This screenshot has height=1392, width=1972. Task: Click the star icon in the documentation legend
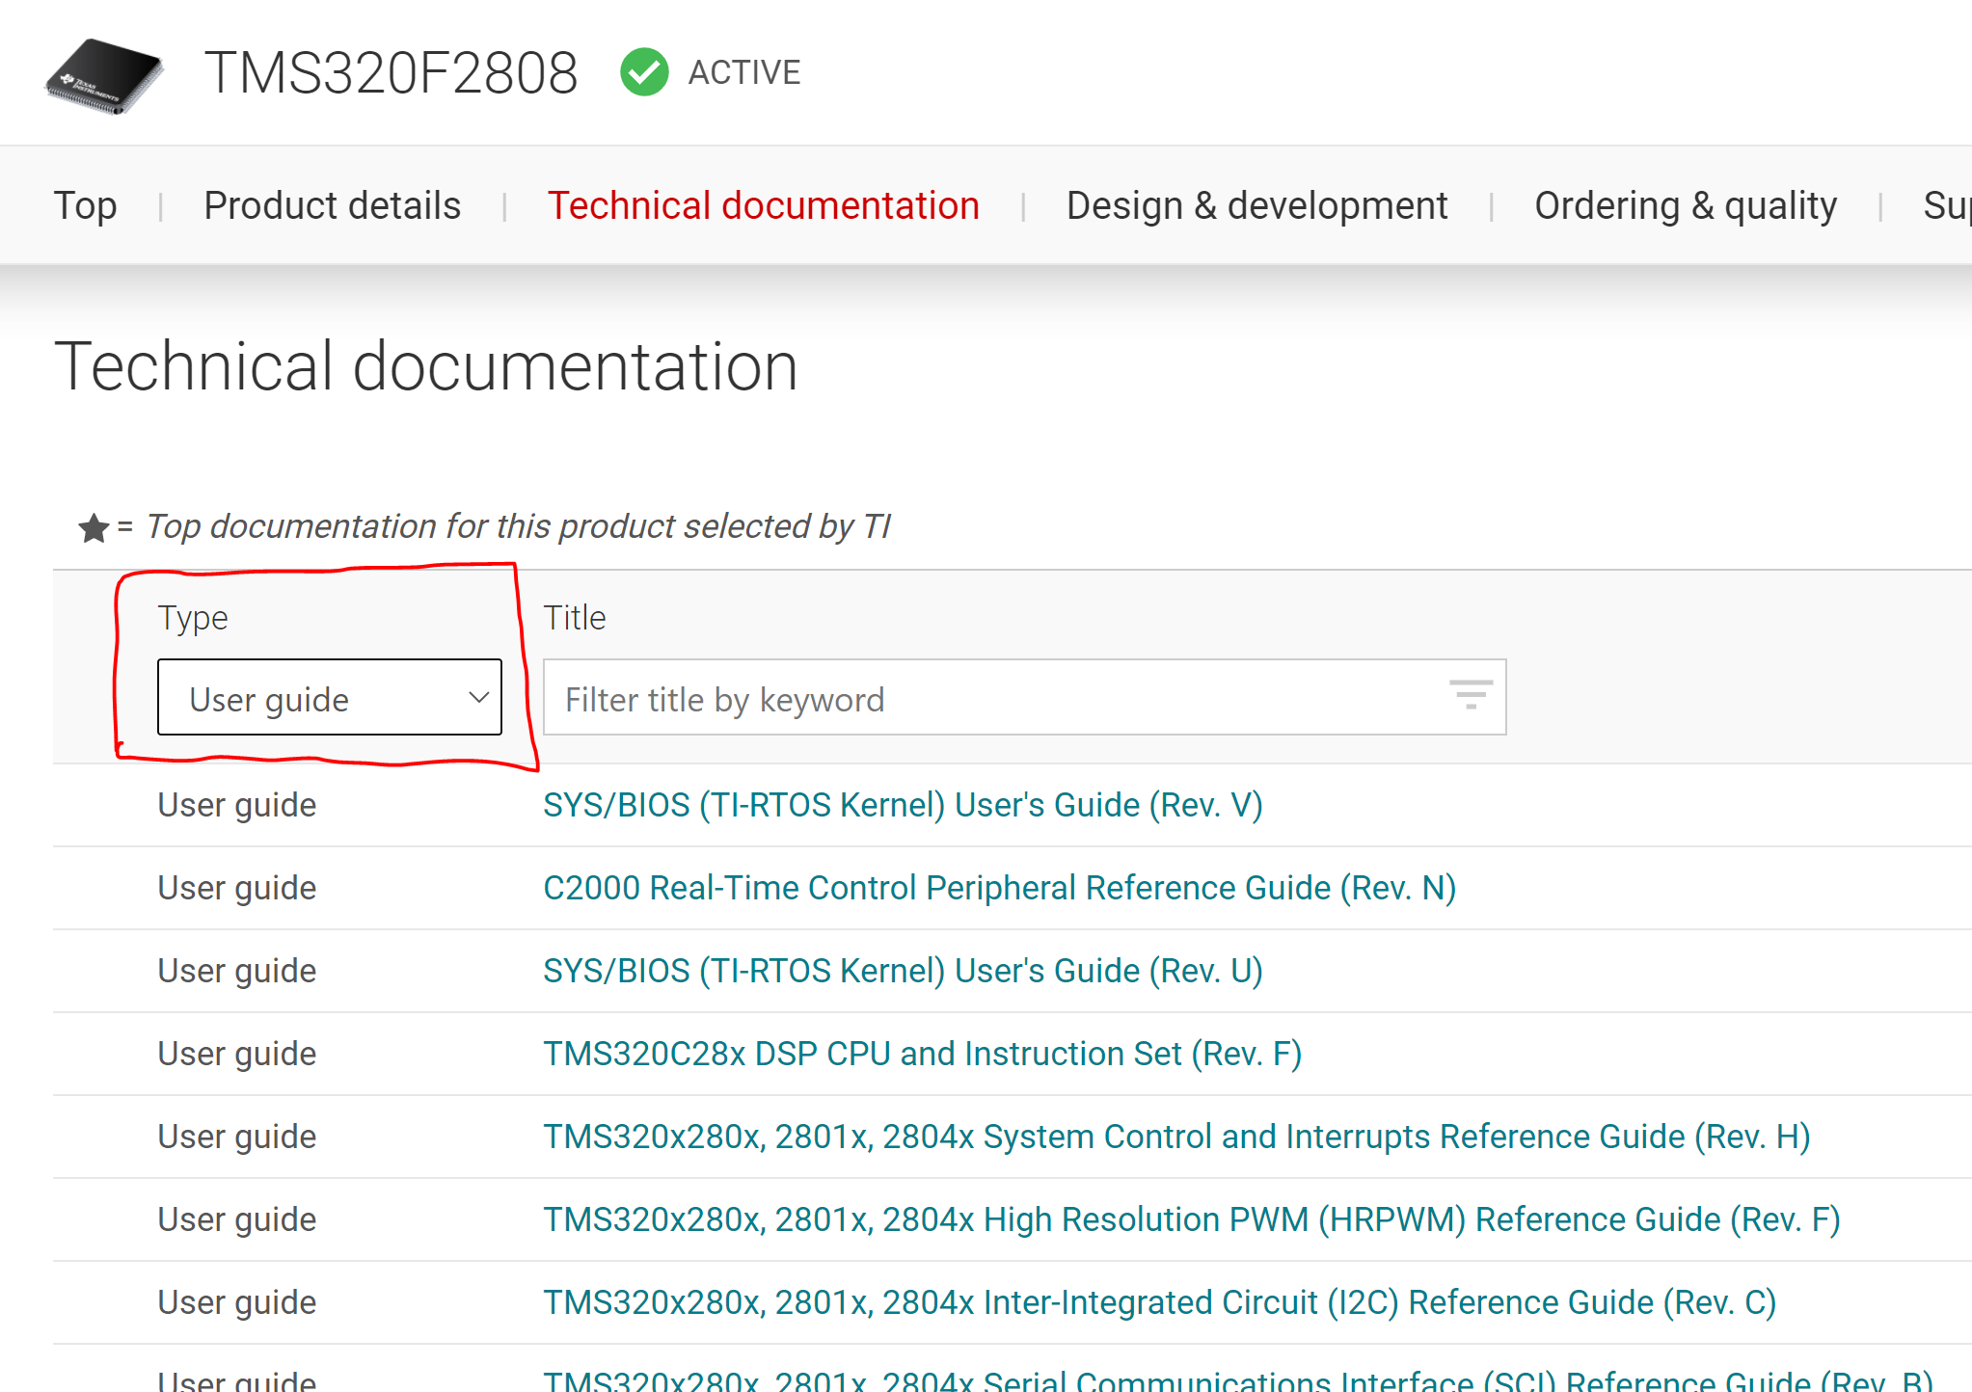point(94,527)
